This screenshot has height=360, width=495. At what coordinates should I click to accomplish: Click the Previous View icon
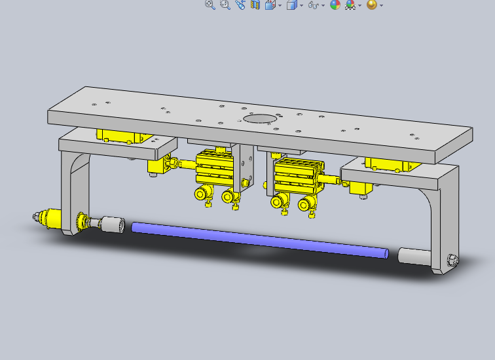240,5
